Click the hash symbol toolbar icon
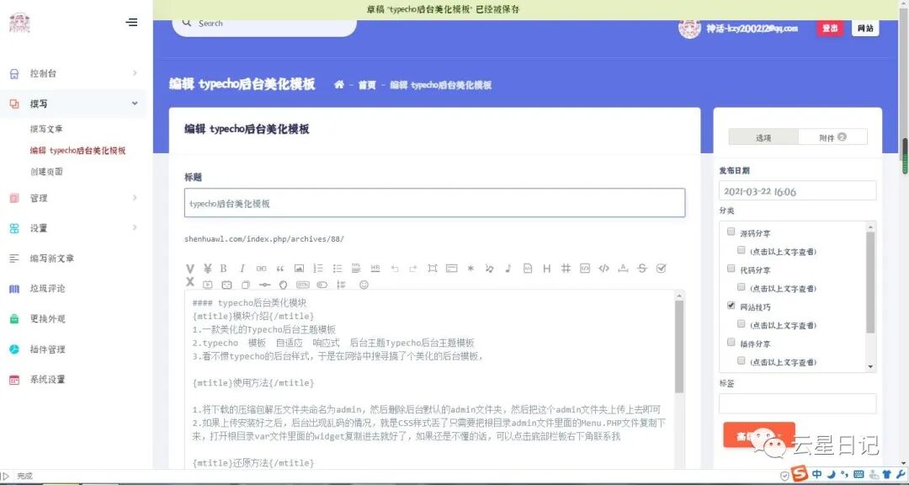Screen dimensions: 909x485 click(566, 268)
